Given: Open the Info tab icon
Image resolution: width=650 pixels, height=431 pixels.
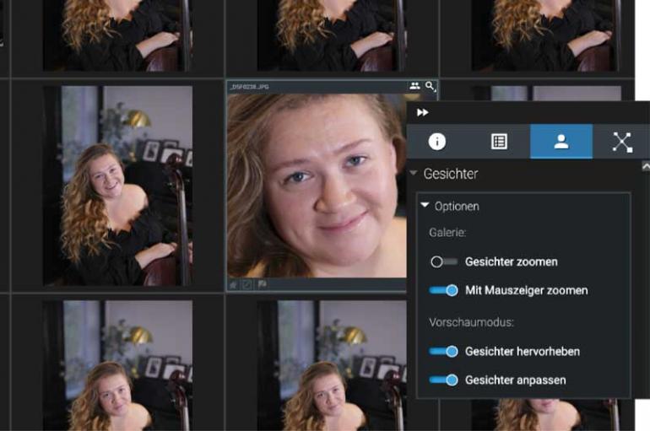Looking at the screenshot, I should coord(436,142).
